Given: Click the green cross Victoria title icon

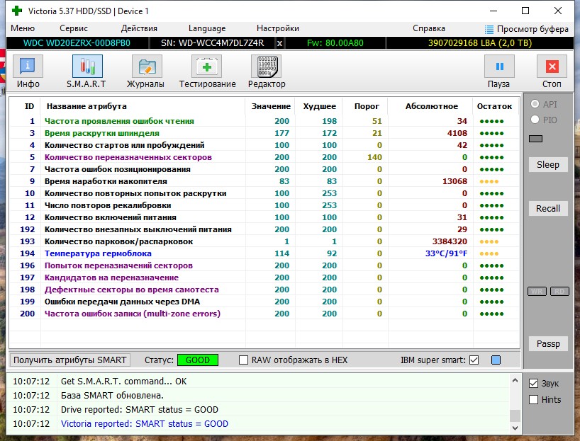Looking at the screenshot, I should [x=16, y=11].
